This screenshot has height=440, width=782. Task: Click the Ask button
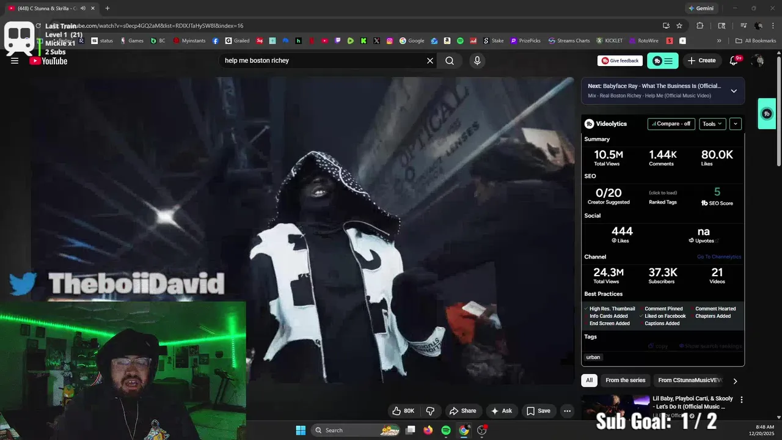[x=502, y=411]
